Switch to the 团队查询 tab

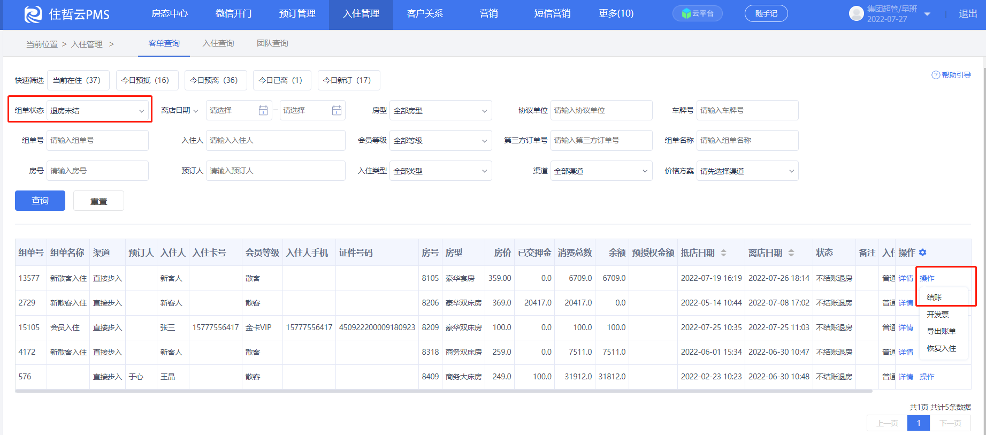(272, 43)
